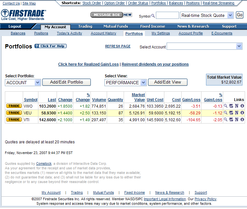This screenshot has width=247, height=209.
Task: Open the chart icon for VEU
Action: click(231, 113)
